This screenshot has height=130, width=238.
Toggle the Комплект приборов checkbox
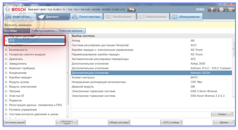tap(6, 68)
